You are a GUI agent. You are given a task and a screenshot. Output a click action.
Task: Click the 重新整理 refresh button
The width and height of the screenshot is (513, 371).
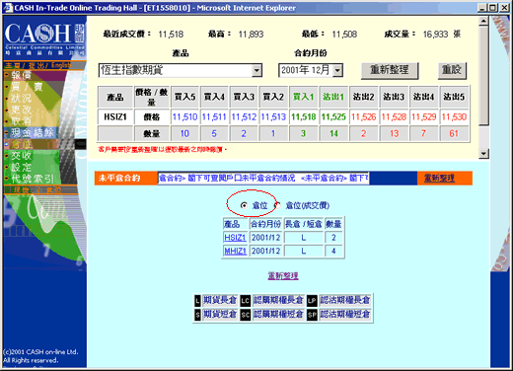[x=390, y=70]
